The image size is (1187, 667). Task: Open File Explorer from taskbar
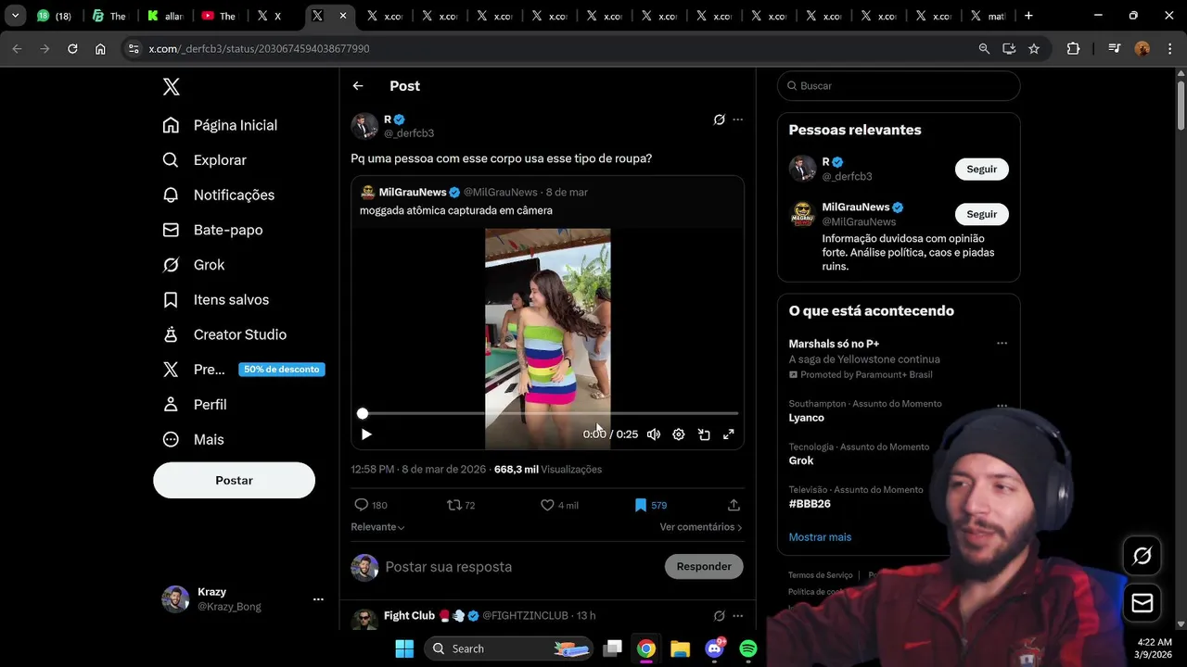point(680,648)
